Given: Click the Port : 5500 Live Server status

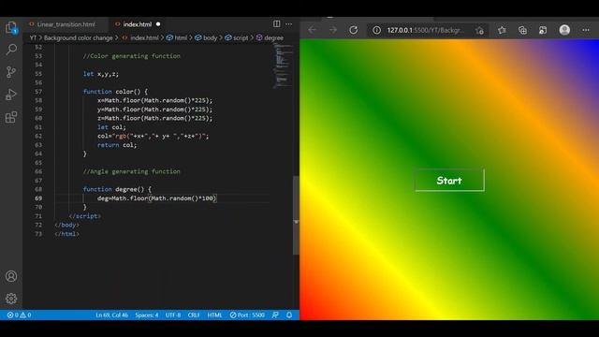Looking at the screenshot, I should (x=247, y=315).
